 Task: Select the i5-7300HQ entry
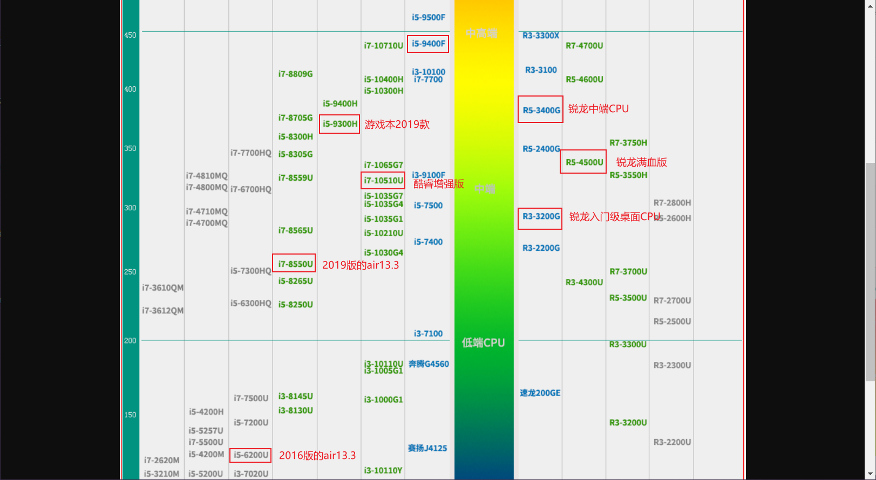pyautogui.click(x=251, y=271)
